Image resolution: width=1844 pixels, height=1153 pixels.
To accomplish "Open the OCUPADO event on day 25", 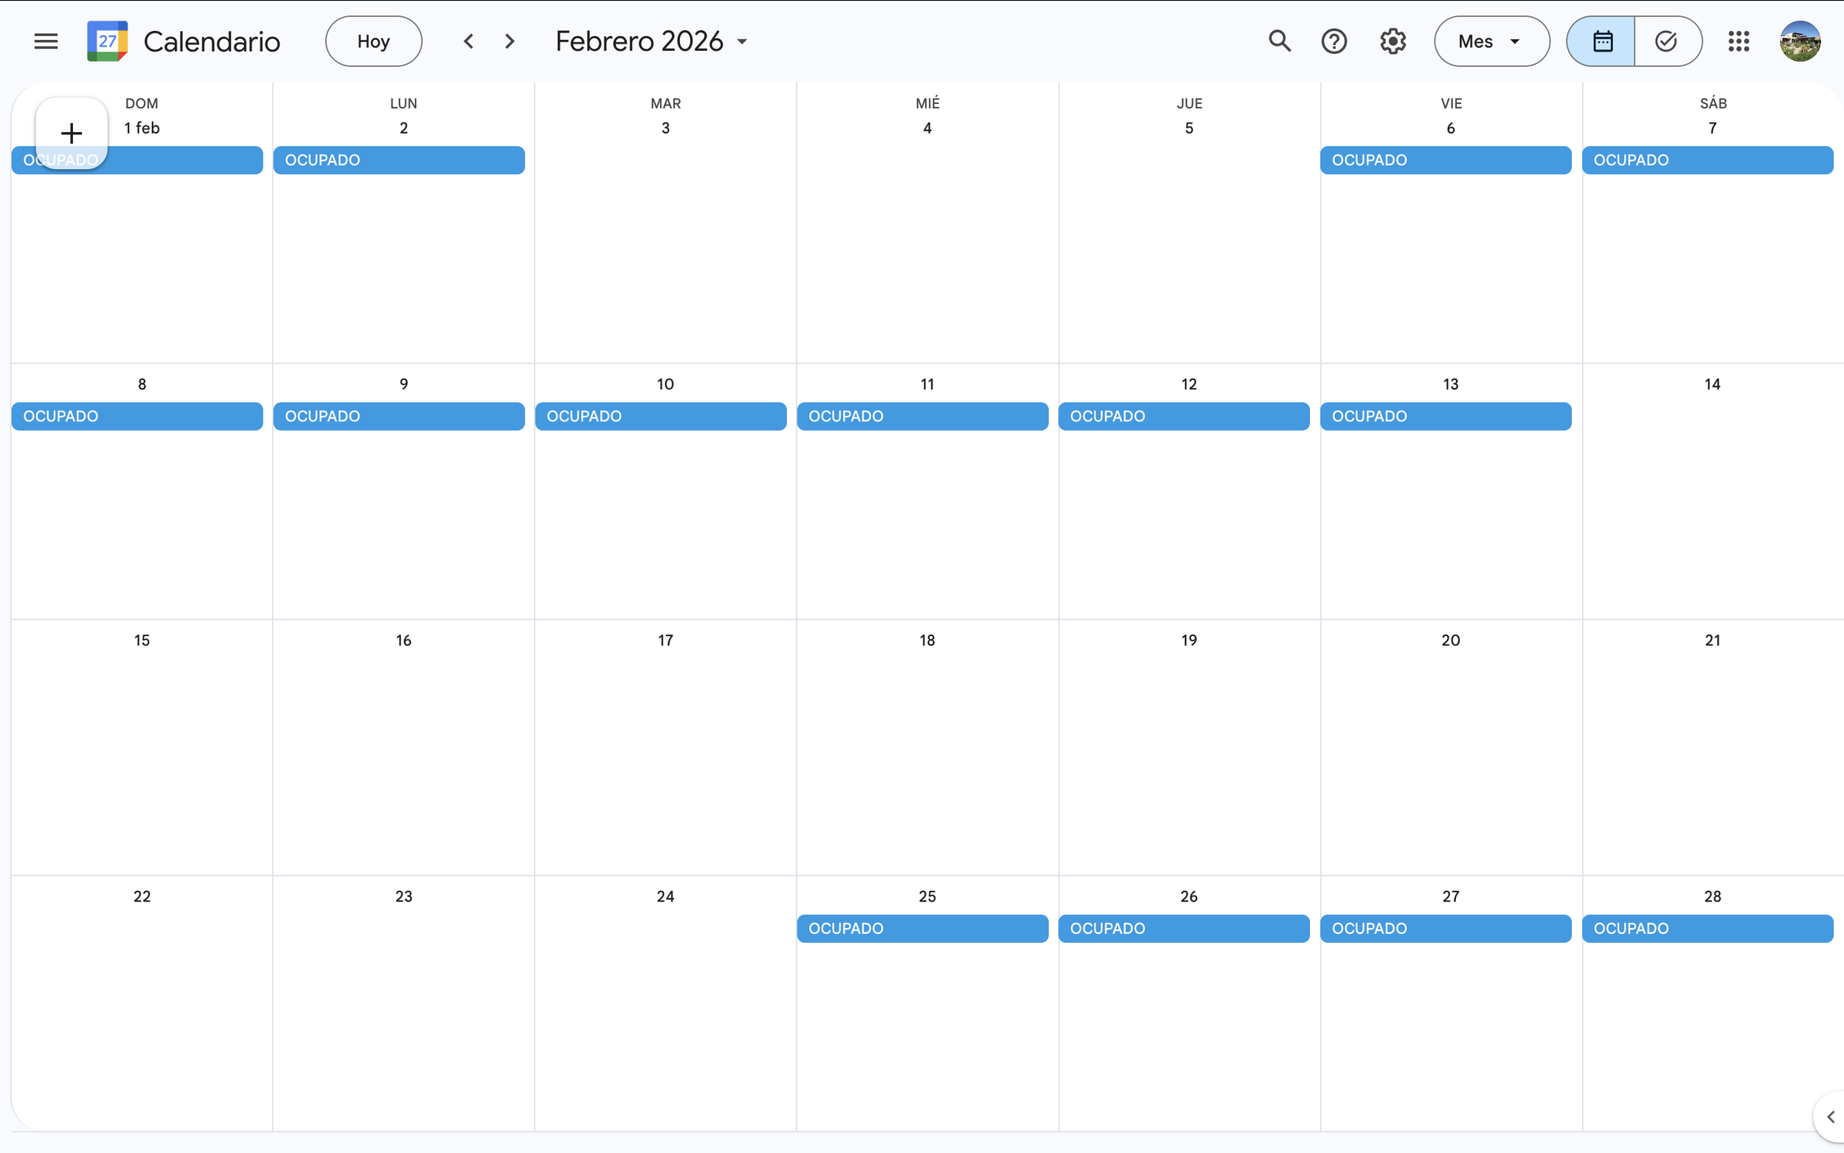I will [923, 928].
